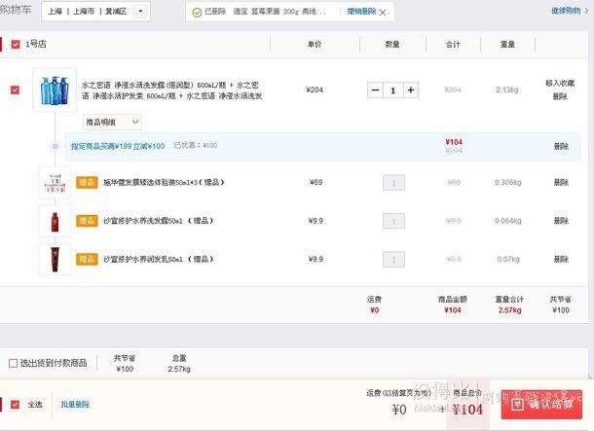Image resolution: width=594 pixels, height=431 pixels.
Task: Delete the 0.07kg conditioner gift row
Action: click(561, 259)
